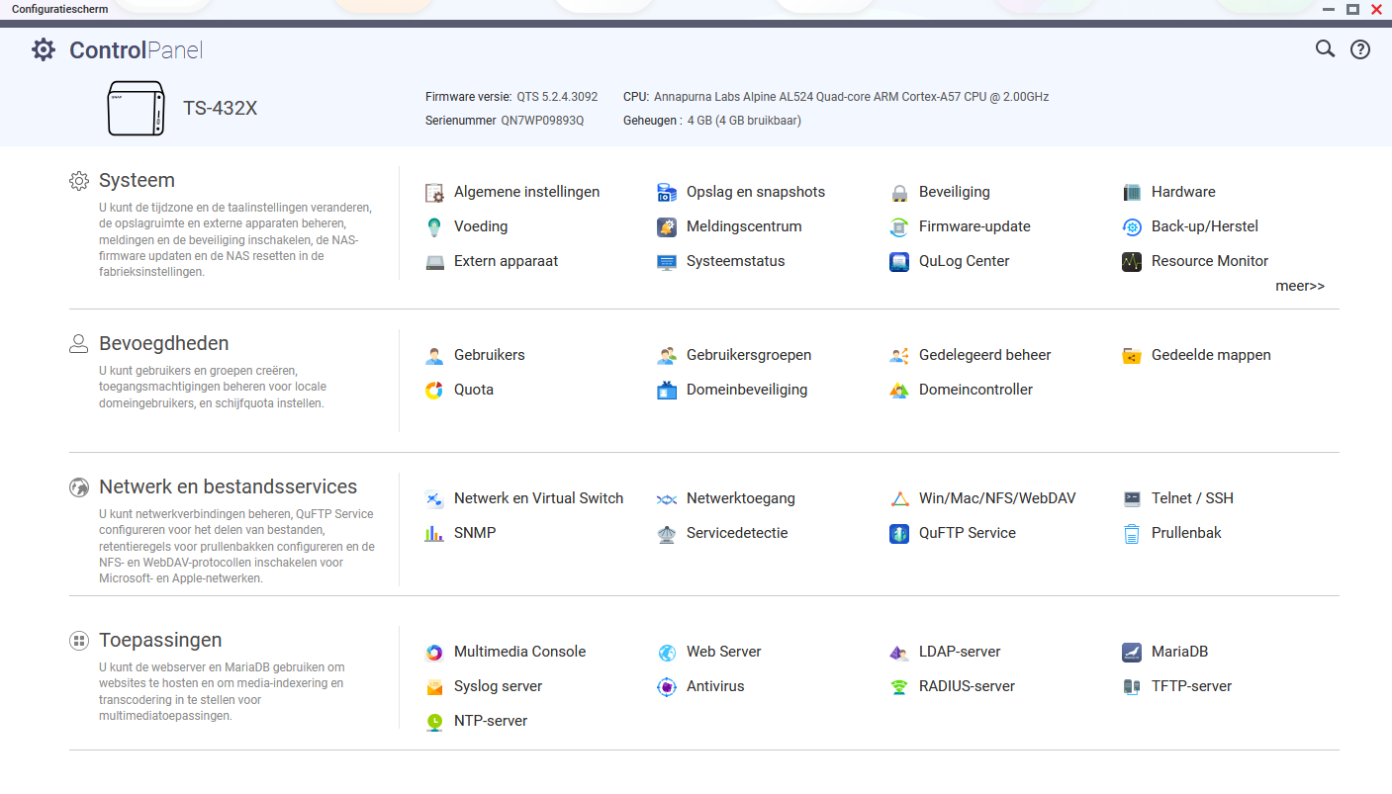Image resolution: width=1392 pixels, height=794 pixels.
Task: Click the serial number QN7WP09893Q
Action: click(542, 121)
